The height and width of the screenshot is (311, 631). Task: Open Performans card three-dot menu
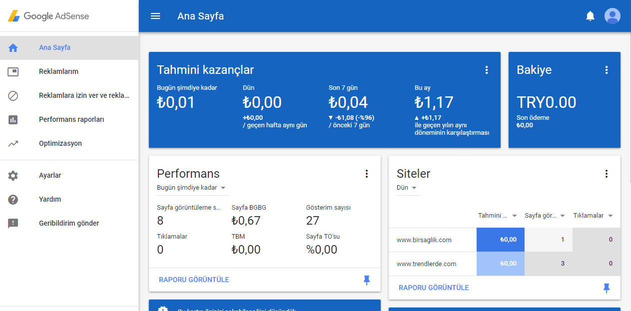tap(367, 174)
